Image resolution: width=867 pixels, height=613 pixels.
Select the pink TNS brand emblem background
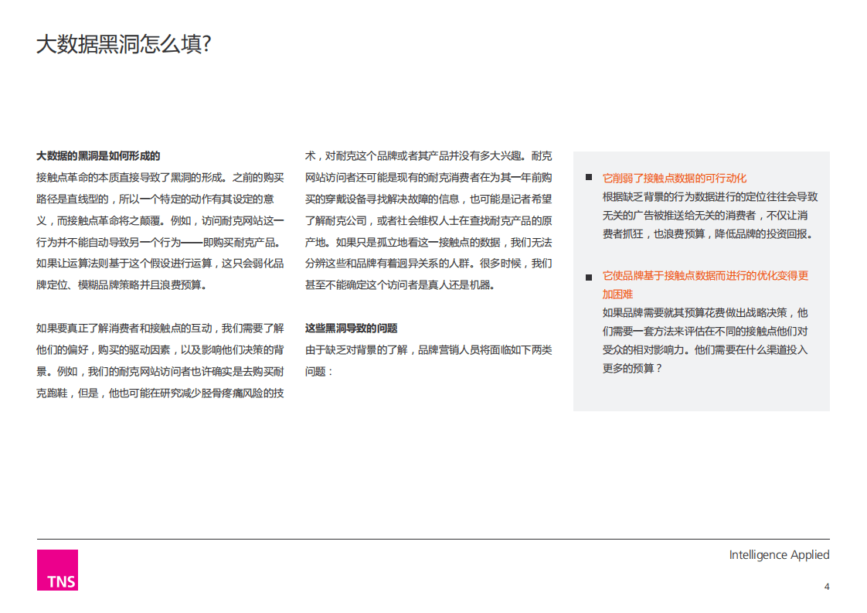59,570
